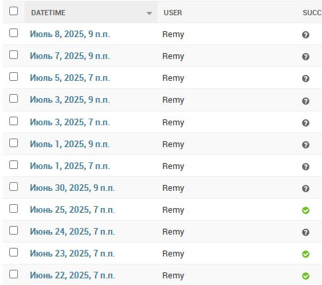Open the Июль 7, 2025, 9 п.п. entry
Image resolution: width=322 pixels, height=285 pixels.
tap(70, 56)
